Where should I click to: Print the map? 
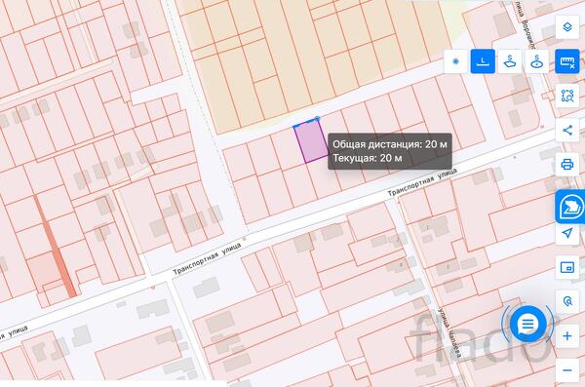click(x=567, y=164)
